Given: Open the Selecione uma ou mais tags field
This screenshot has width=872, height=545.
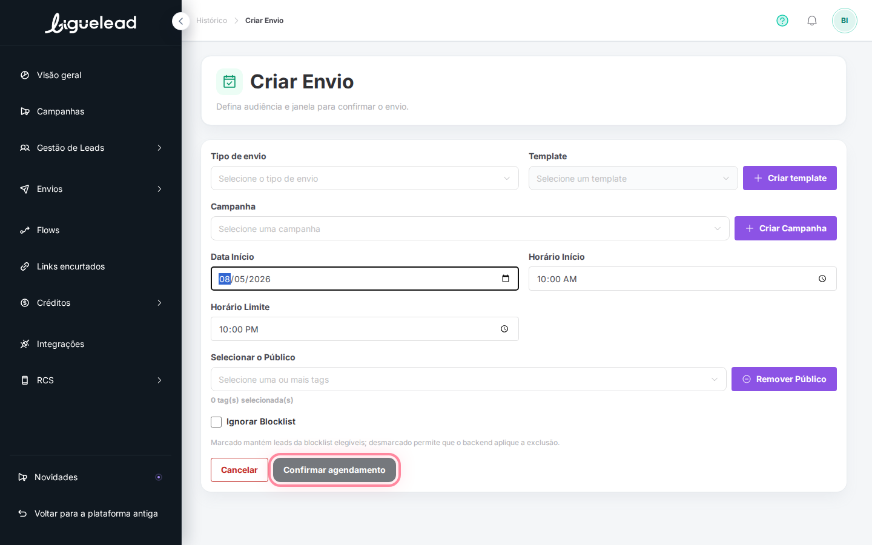Looking at the screenshot, I should [x=468, y=379].
